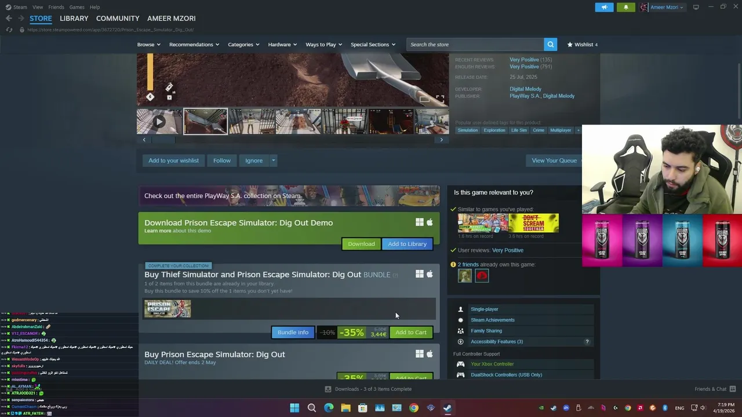
Task: Add the bundle to cart
Action: 411,332
